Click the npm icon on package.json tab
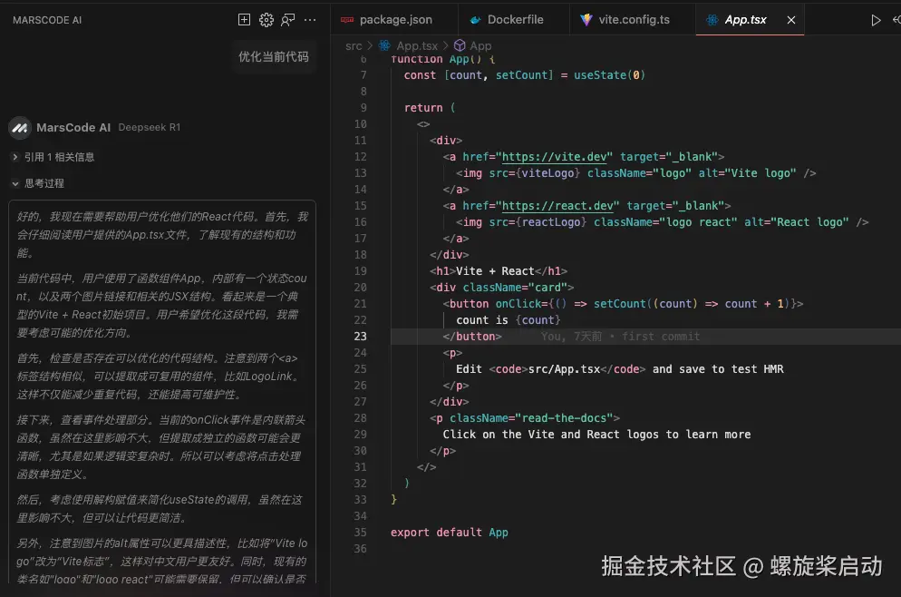 tap(348, 18)
